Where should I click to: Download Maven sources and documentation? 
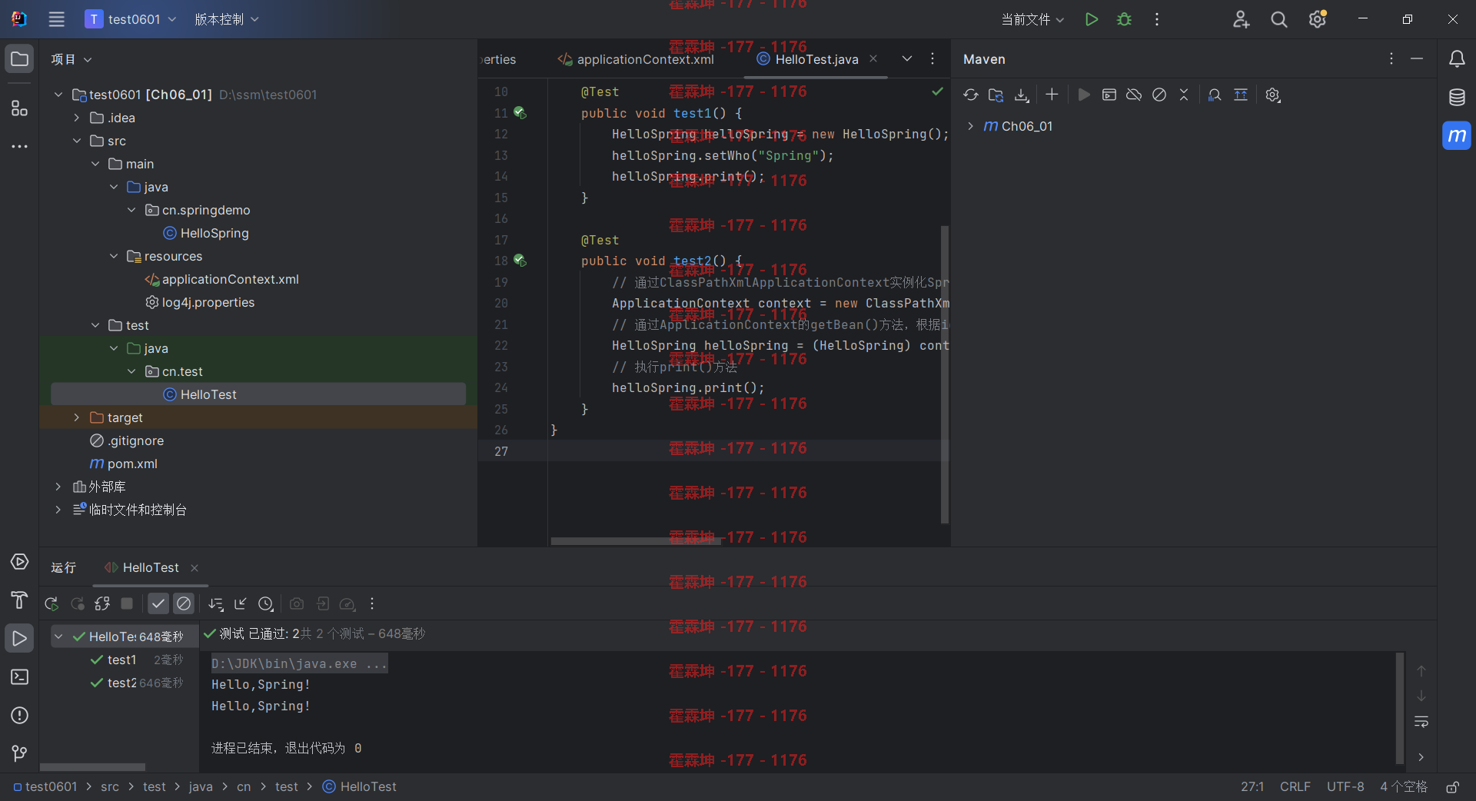tap(1022, 95)
